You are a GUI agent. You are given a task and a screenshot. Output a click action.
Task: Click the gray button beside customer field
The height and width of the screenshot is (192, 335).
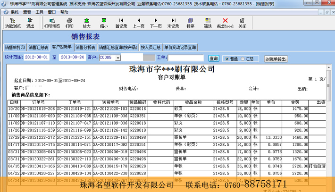(x=149, y=58)
